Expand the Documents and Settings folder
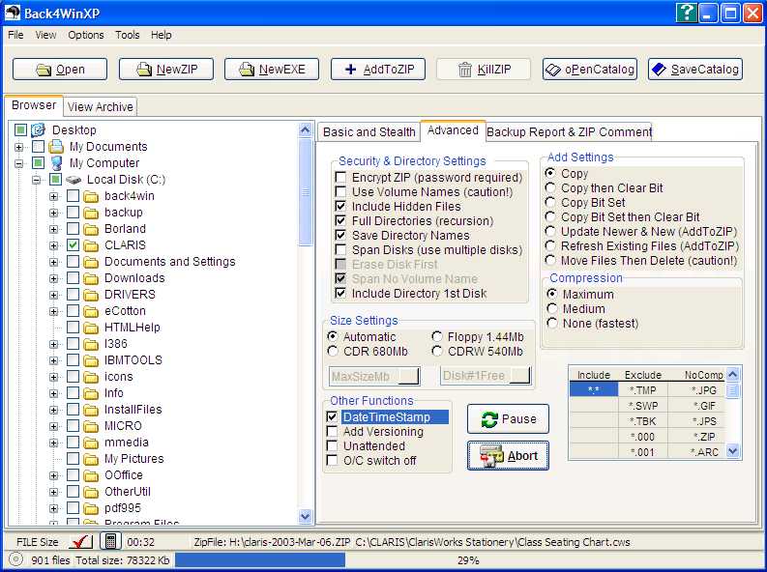 tap(54, 262)
